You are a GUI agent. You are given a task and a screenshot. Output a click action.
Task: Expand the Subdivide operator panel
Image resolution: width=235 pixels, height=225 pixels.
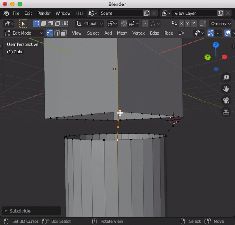31,211
